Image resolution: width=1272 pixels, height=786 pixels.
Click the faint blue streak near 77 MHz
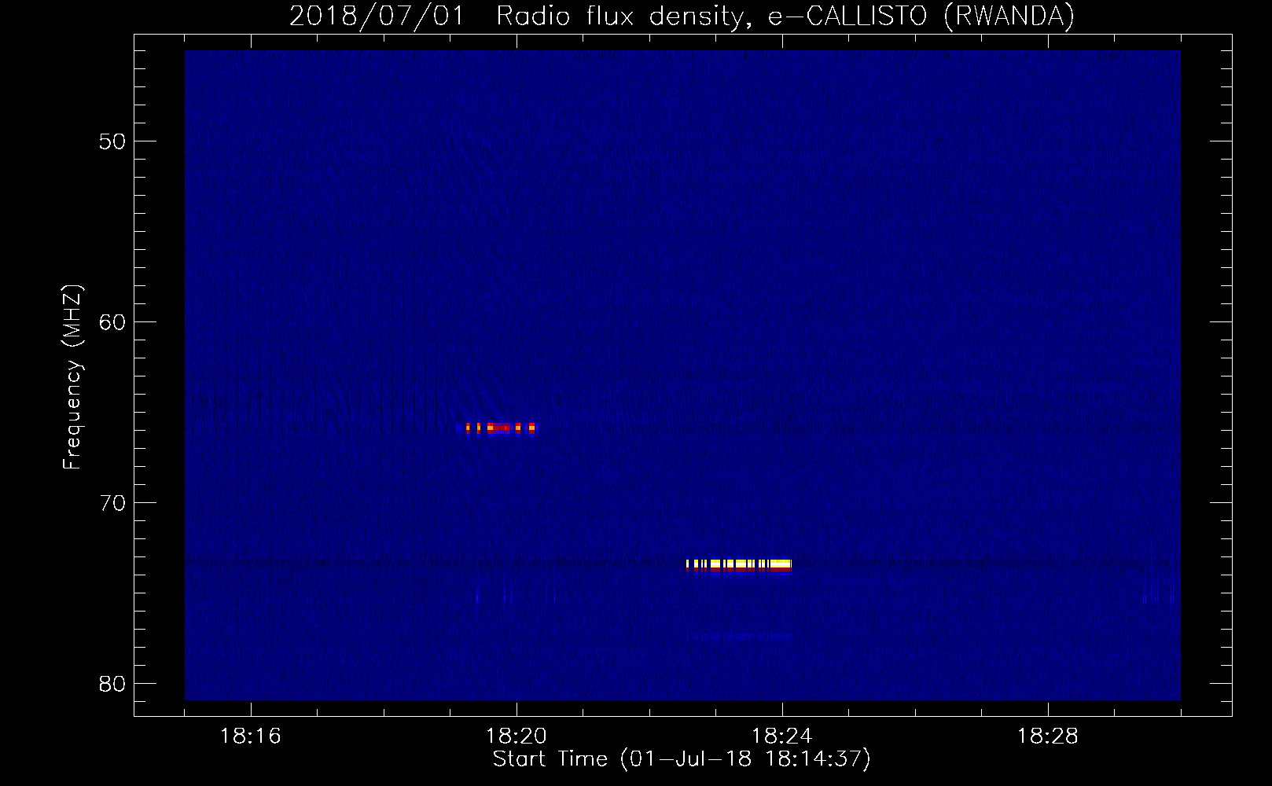click(x=739, y=636)
